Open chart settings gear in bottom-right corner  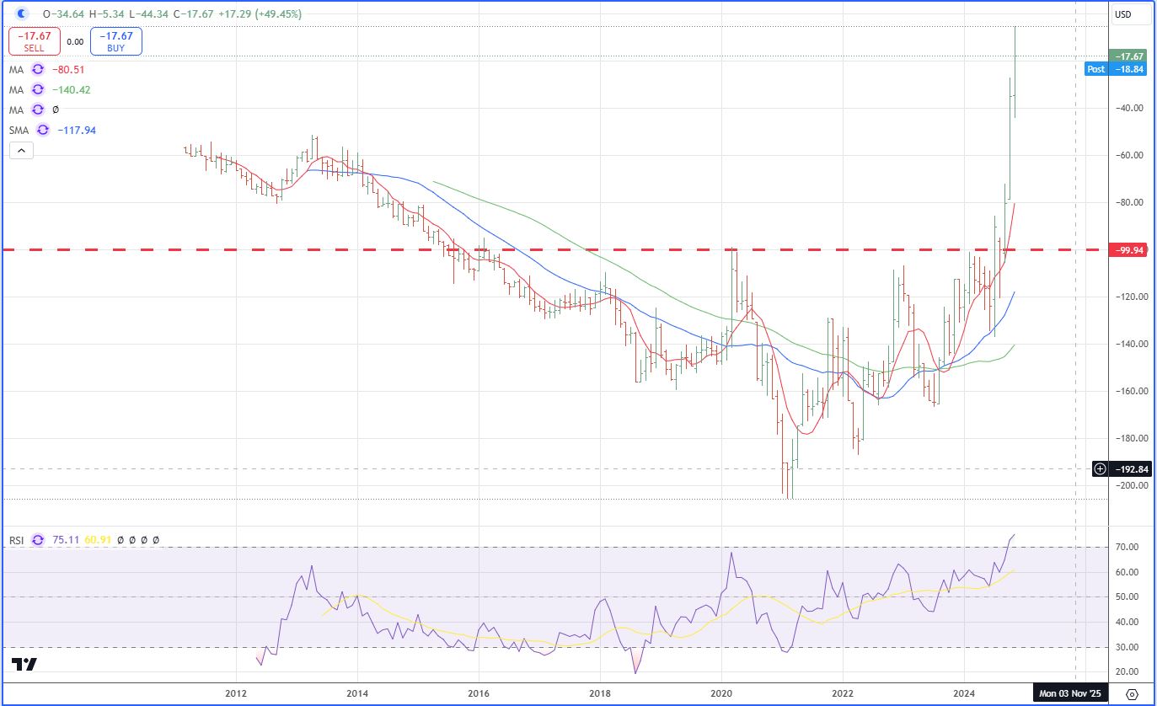tap(1132, 693)
